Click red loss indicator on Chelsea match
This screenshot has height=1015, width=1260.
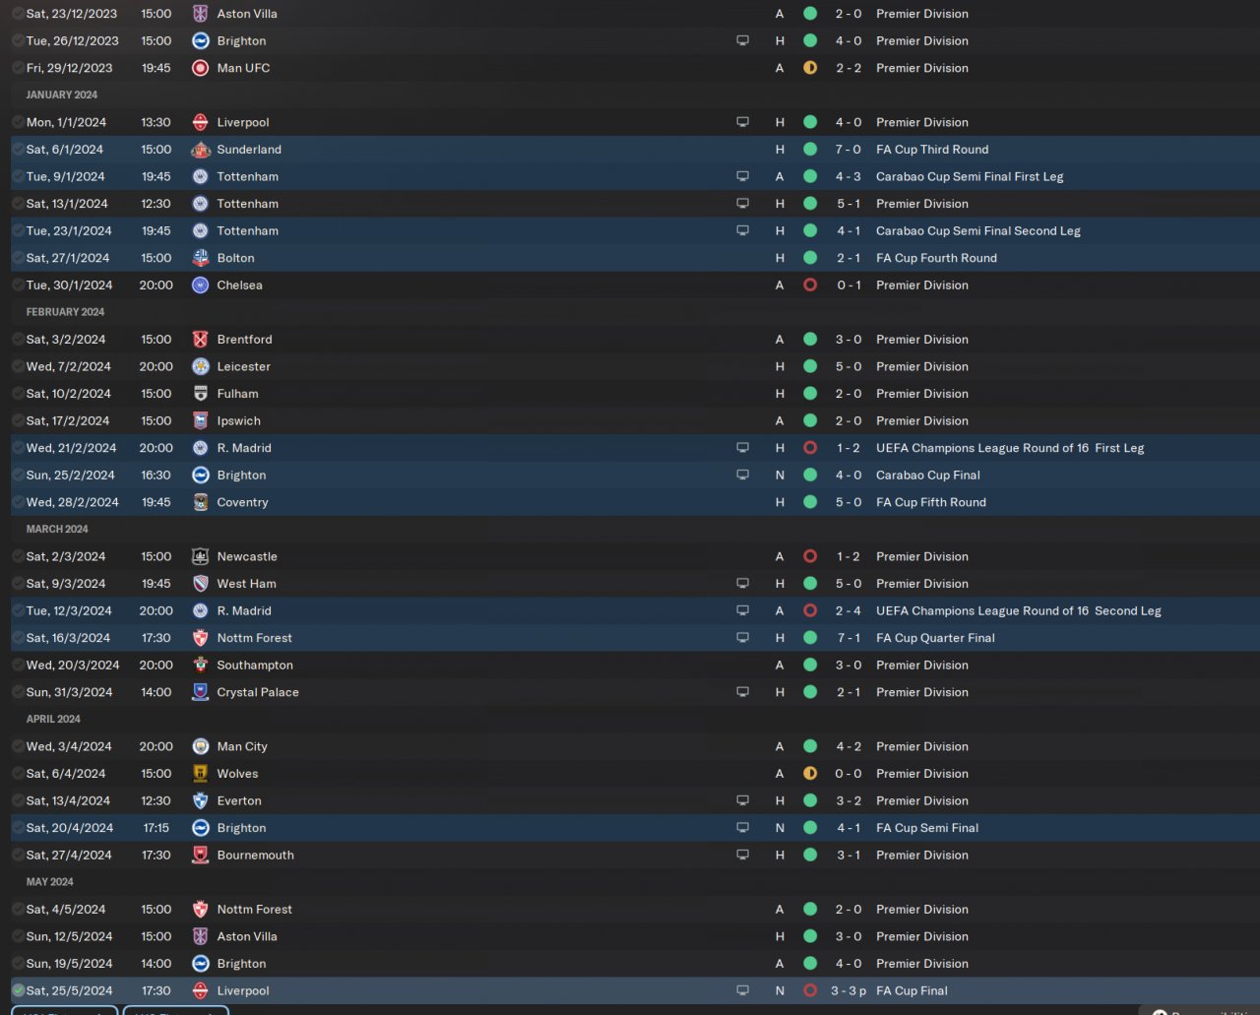810,285
